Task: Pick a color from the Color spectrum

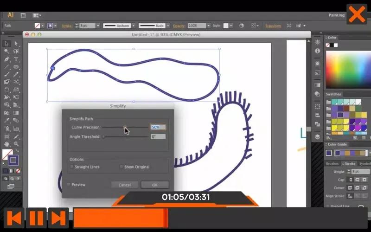Action: coord(348,70)
